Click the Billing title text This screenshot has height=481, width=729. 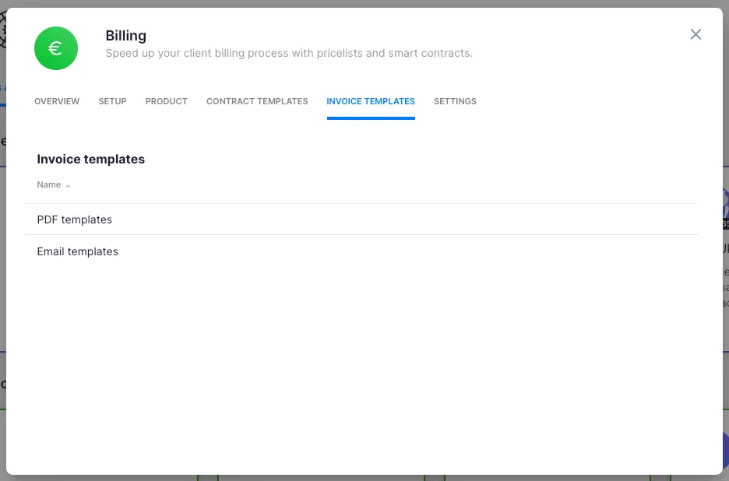126,36
